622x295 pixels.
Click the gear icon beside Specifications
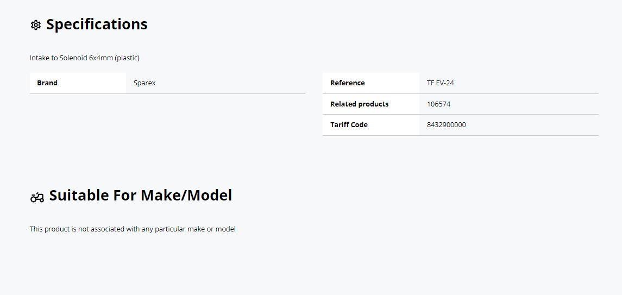click(36, 25)
